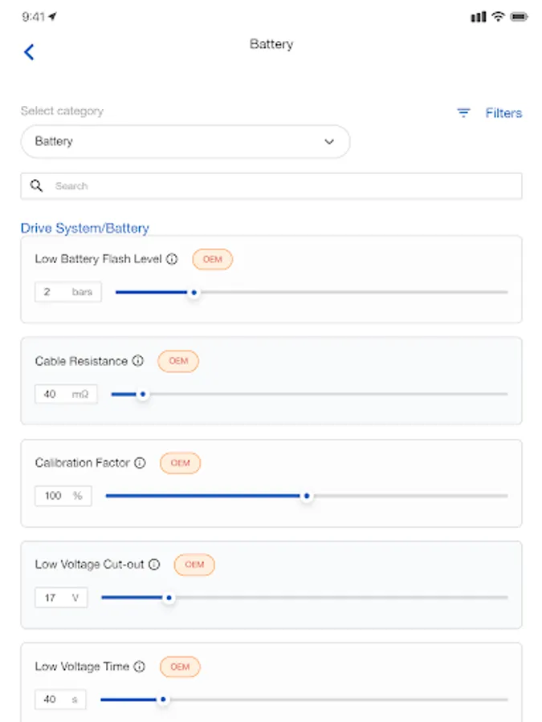Image resolution: width=542 pixels, height=722 pixels.
Task: Click the search magnifier icon
Action: pyautogui.click(x=36, y=186)
